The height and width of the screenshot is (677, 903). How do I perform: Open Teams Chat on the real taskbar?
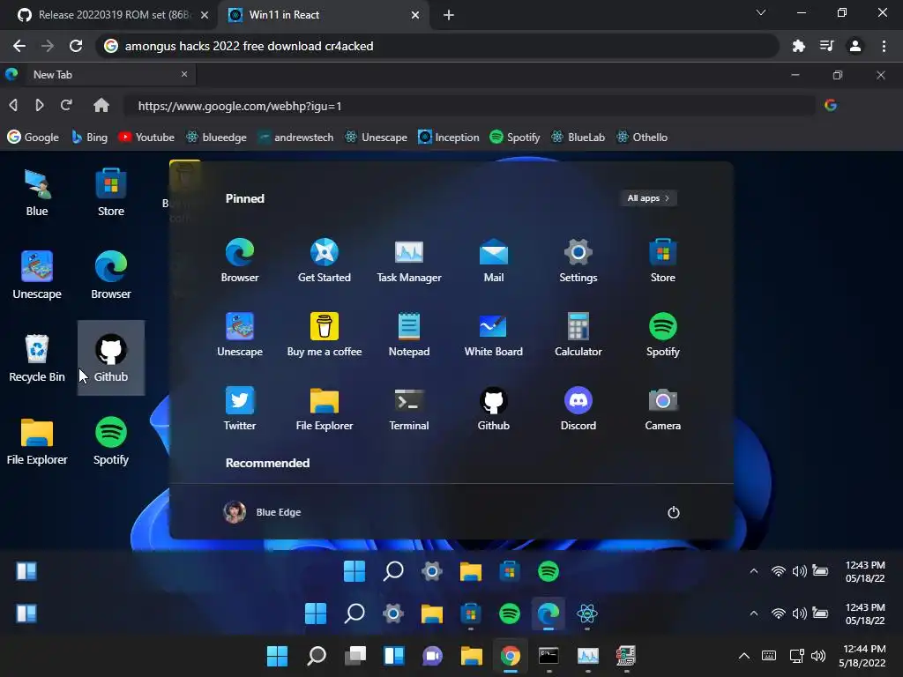(432, 656)
